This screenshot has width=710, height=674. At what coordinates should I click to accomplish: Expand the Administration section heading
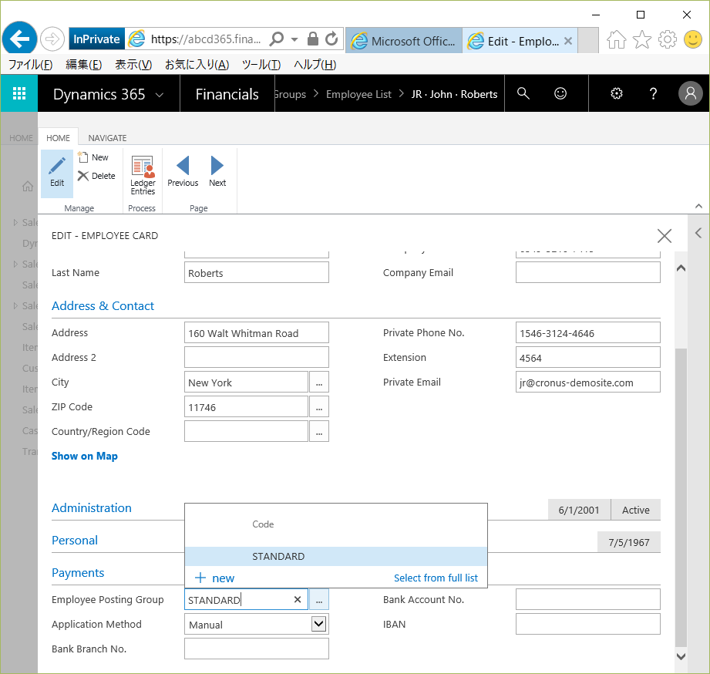[92, 507]
